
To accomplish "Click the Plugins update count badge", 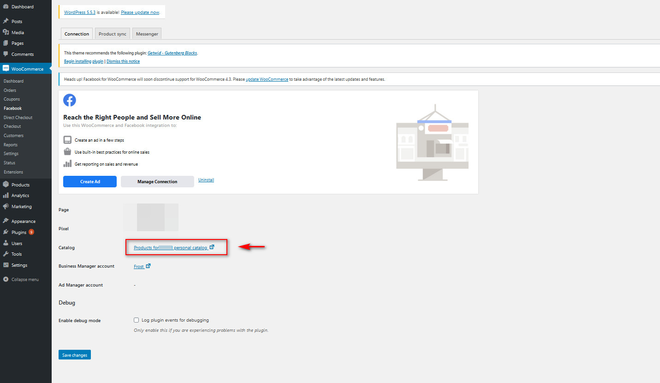I will pos(31,232).
